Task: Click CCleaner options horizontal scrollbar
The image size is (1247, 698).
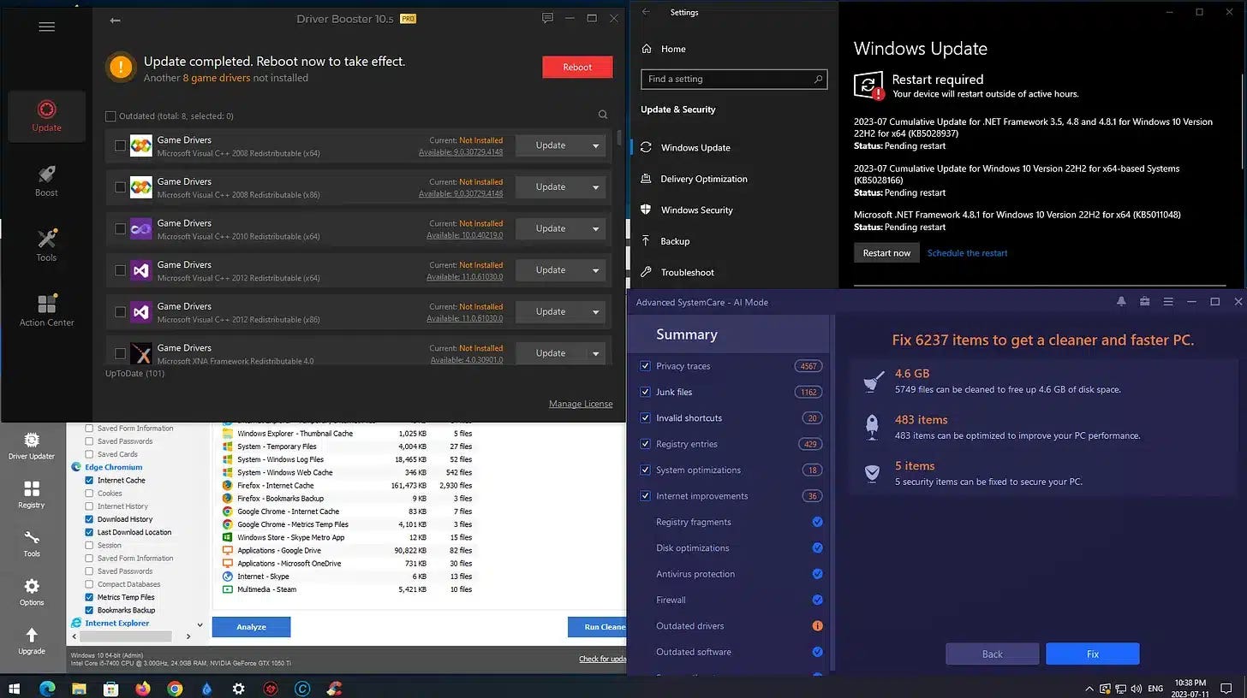Action: (x=127, y=636)
